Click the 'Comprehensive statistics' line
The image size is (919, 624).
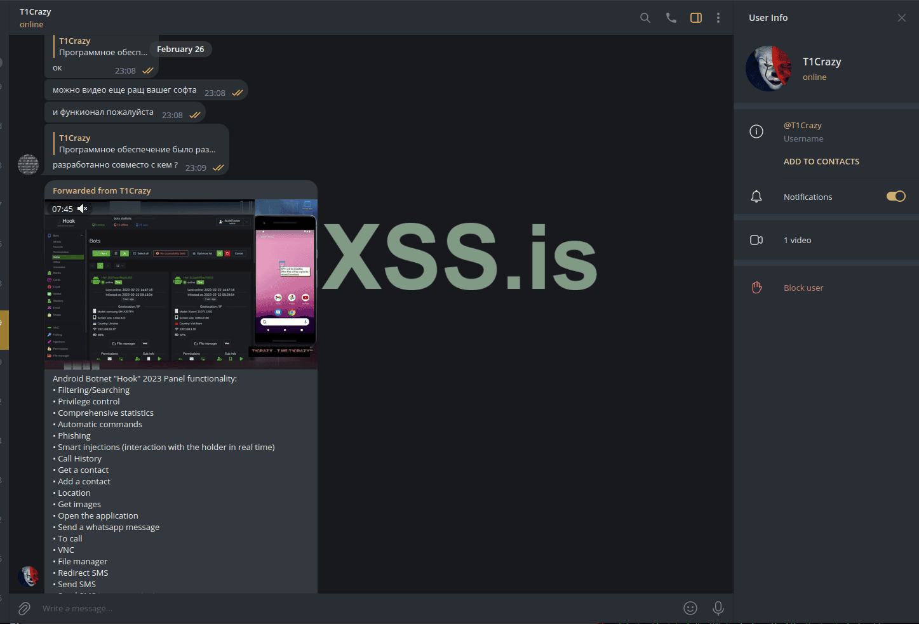pyautogui.click(x=104, y=413)
